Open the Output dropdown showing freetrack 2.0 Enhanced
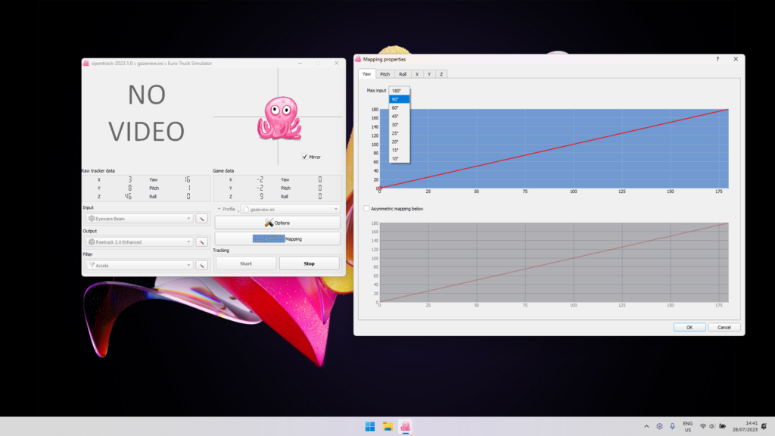Screen dimensions: 775x436 [x=139, y=241]
